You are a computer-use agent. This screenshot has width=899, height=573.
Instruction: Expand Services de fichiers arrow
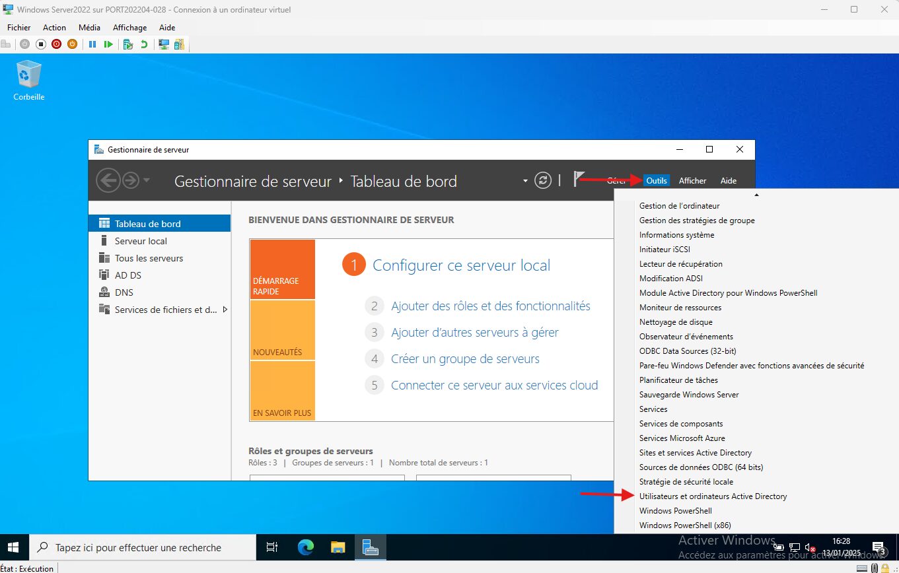225,310
